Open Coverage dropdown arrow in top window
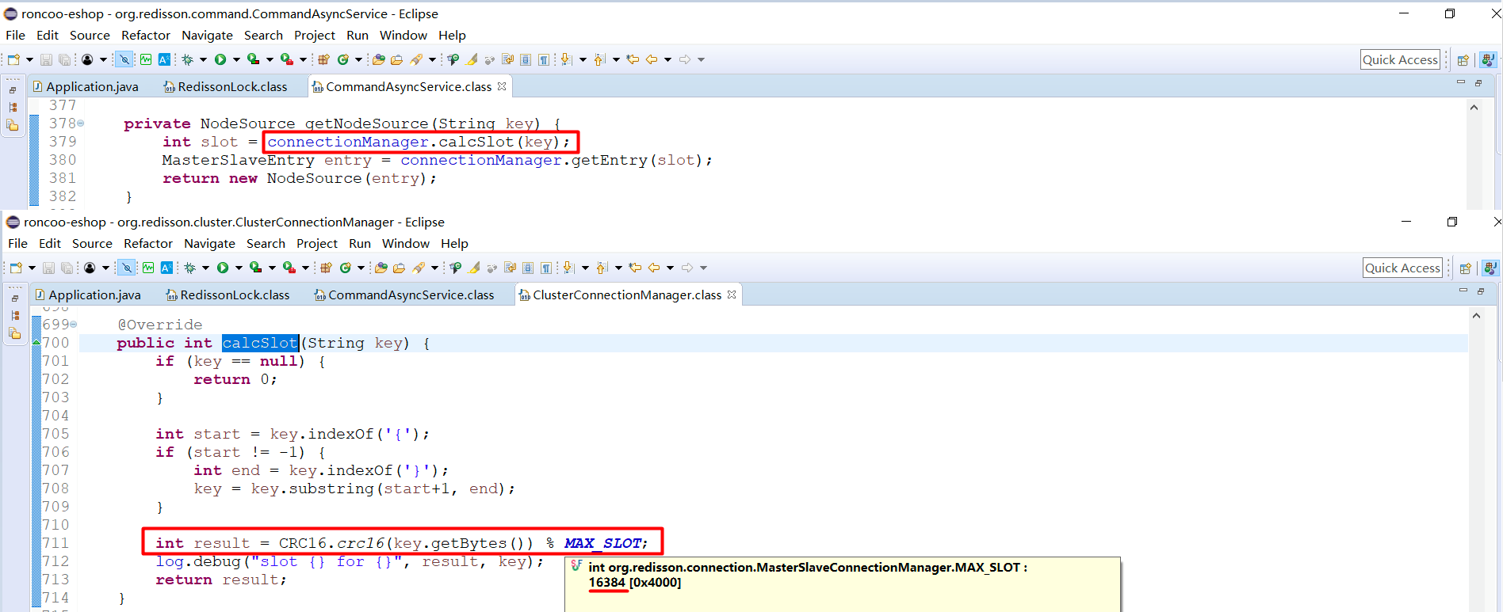The image size is (1503, 612). point(270,59)
